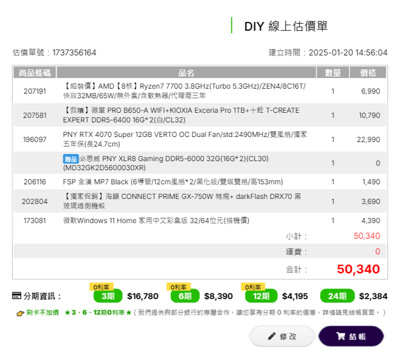The width and height of the screenshot is (400, 359).
Task: Click product code 207581
Action: pyautogui.click(x=35, y=115)
